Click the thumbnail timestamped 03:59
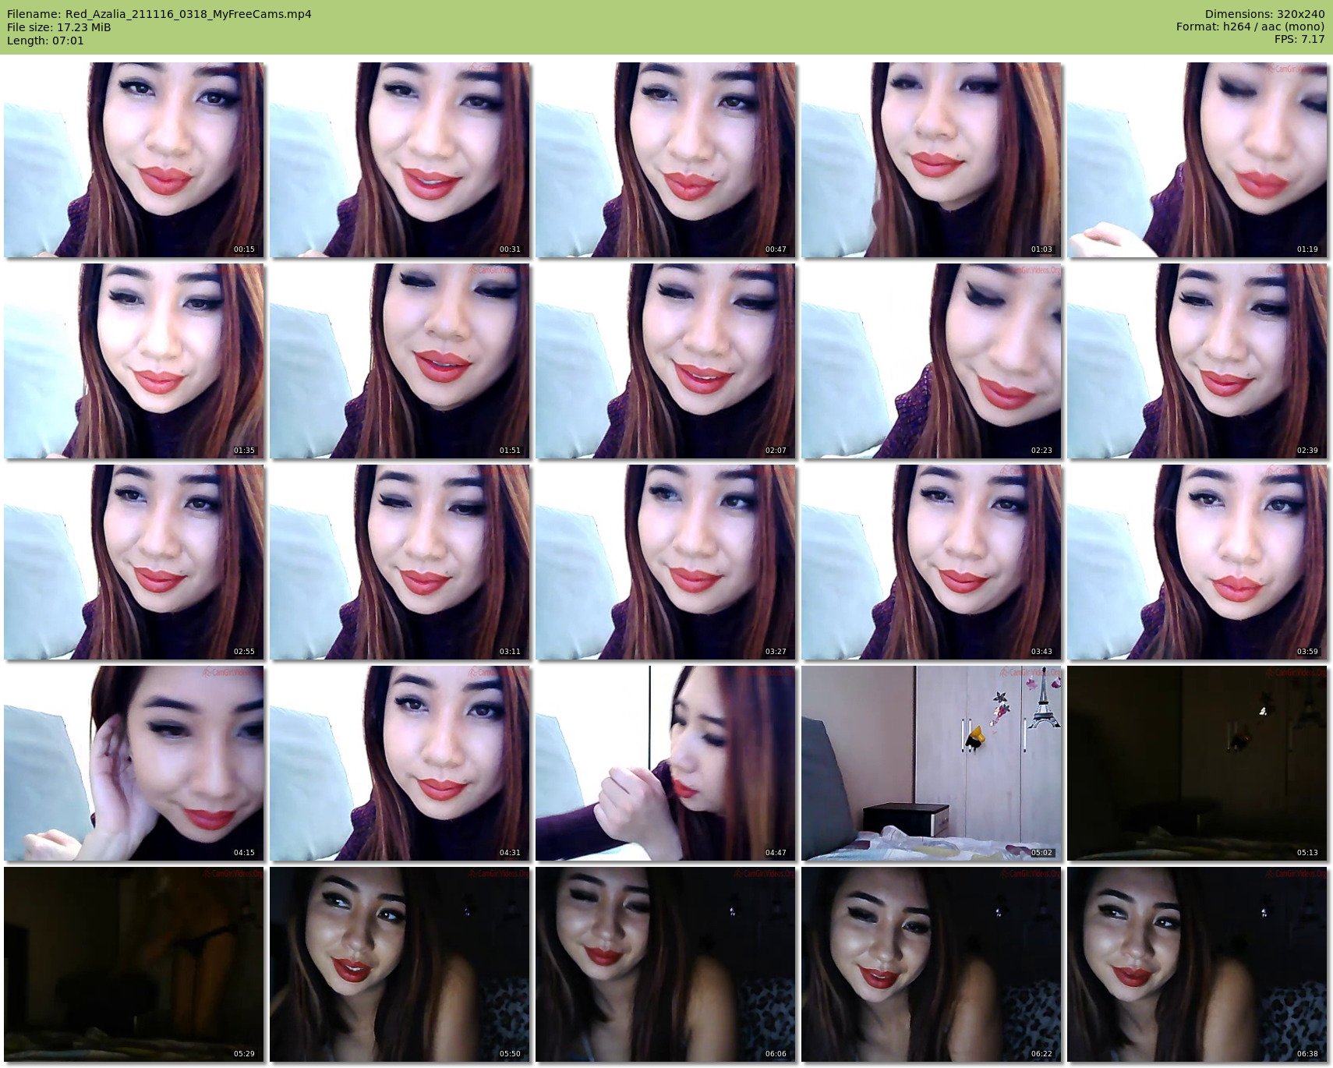 tap(1197, 562)
